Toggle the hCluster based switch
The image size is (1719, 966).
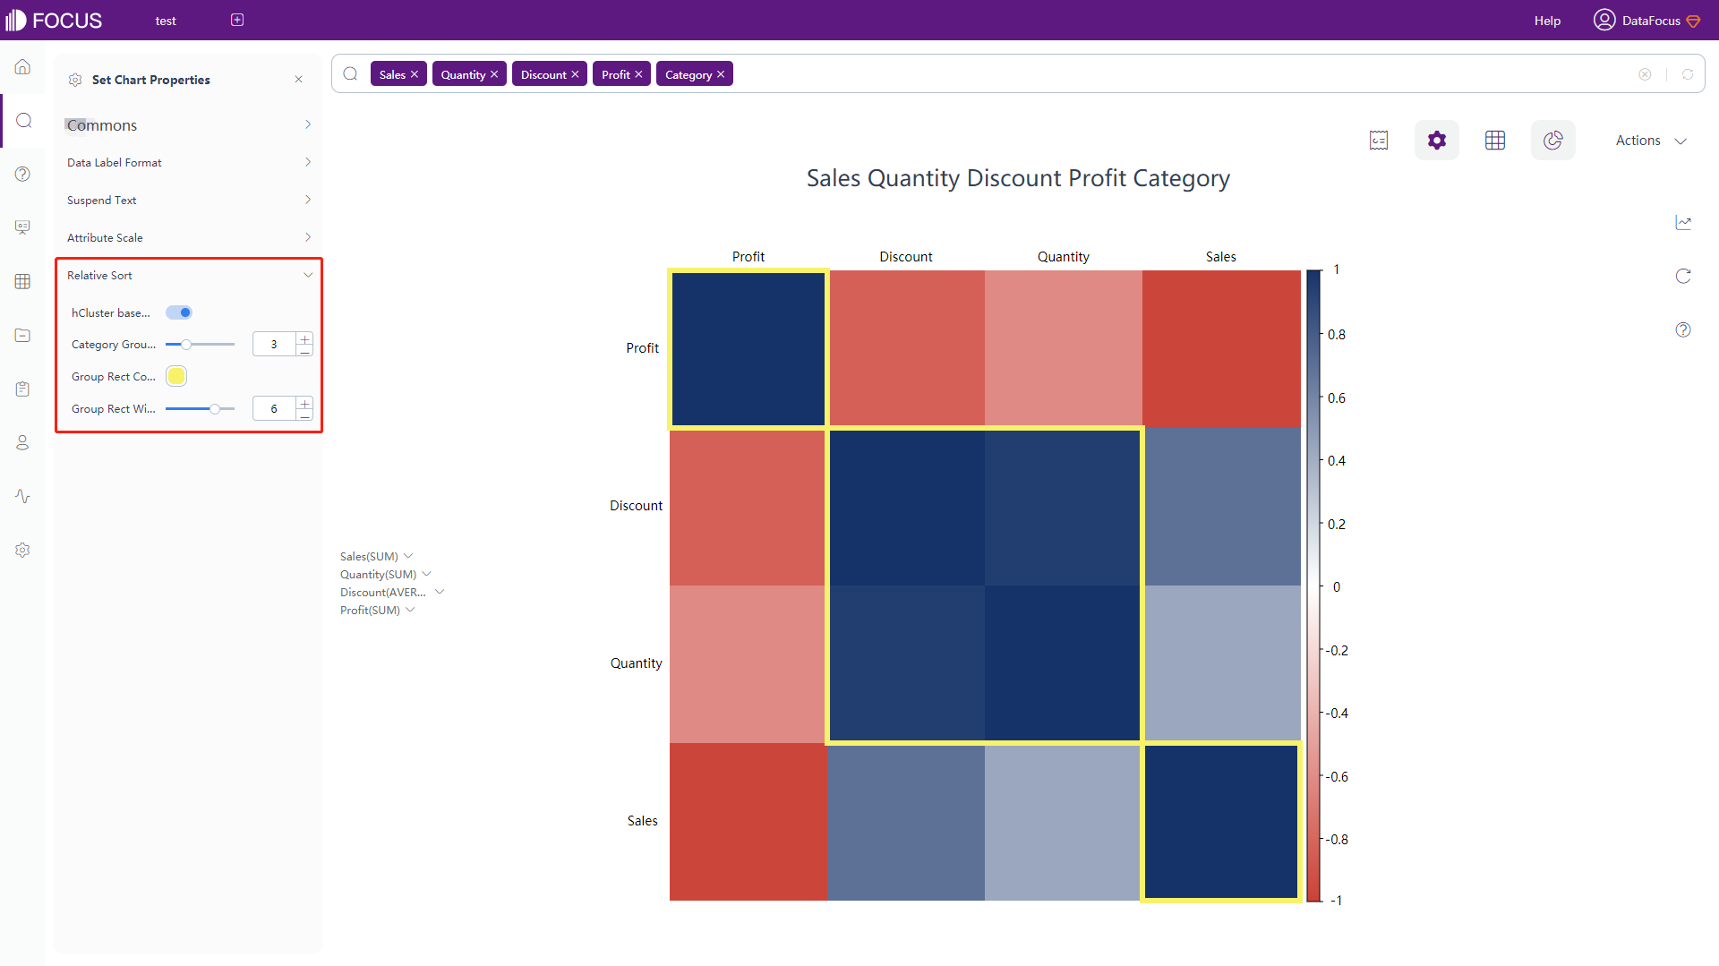(x=179, y=312)
